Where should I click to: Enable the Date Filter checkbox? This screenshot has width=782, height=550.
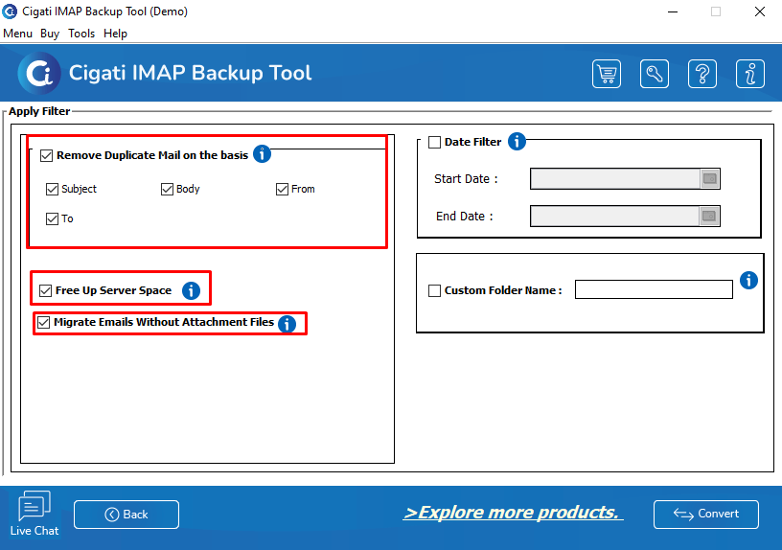point(435,142)
